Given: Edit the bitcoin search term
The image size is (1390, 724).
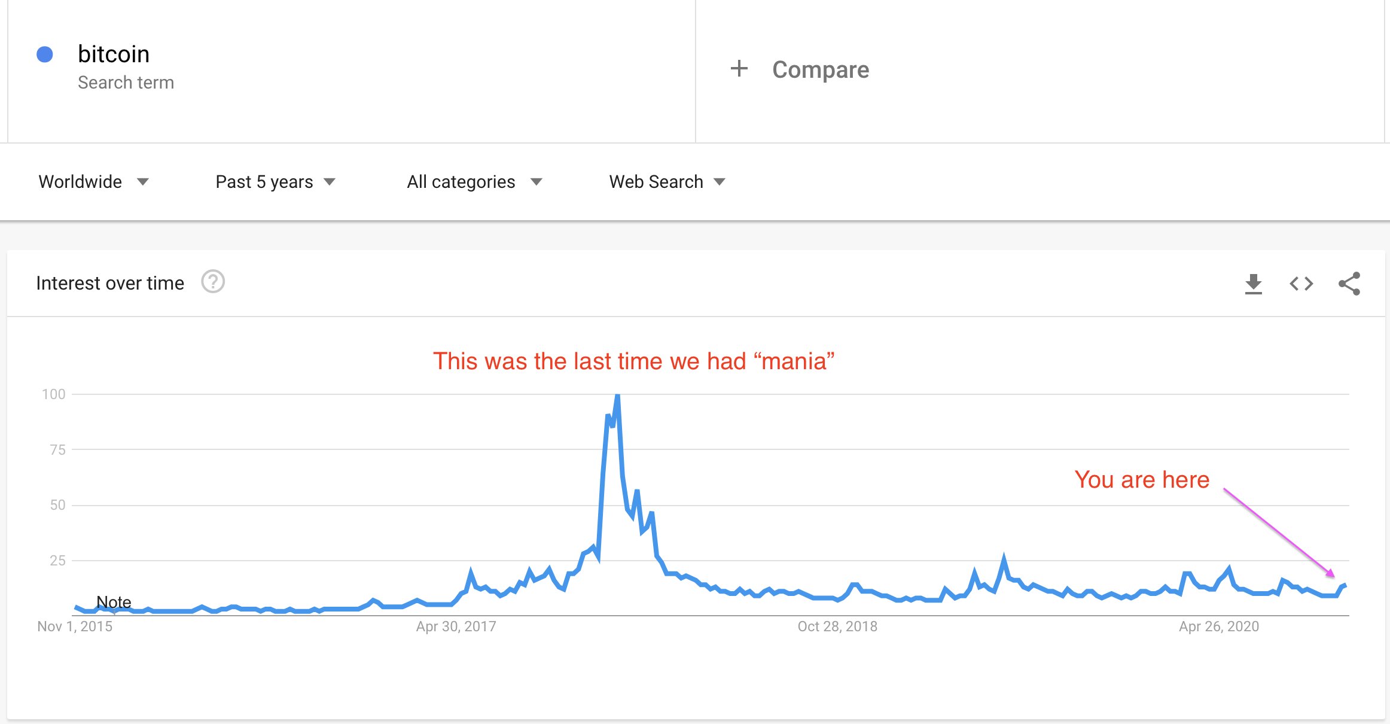Looking at the screenshot, I should (x=114, y=54).
